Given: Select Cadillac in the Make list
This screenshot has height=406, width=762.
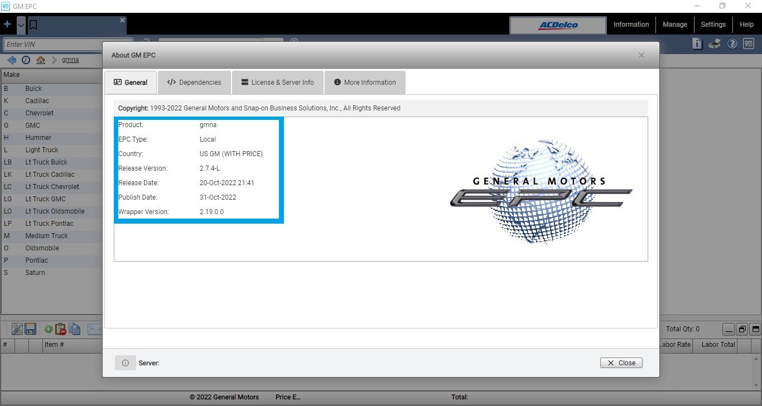Looking at the screenshot, I should pyautogui.click(x=52, y=101).
